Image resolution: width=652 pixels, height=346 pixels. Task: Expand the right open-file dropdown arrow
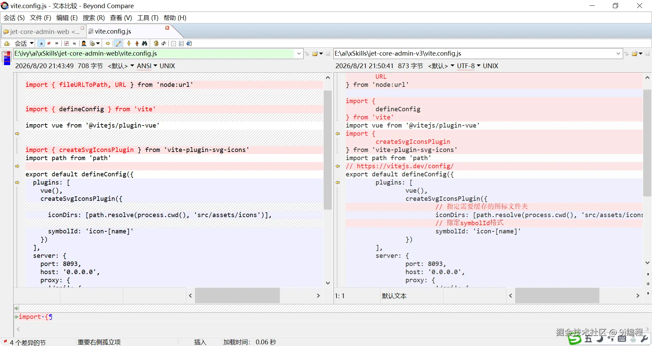coord(641,54)
